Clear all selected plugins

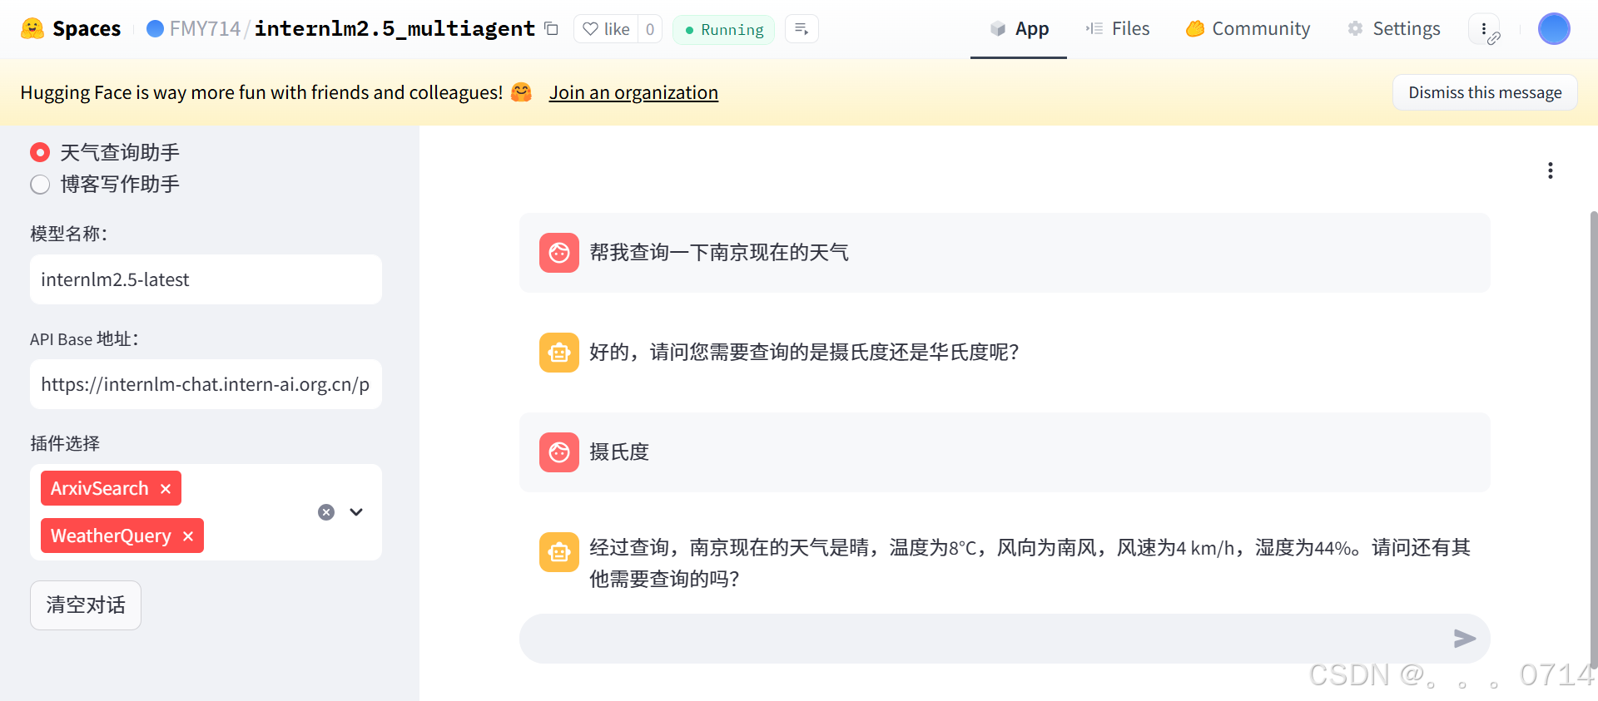pos(326,512)
